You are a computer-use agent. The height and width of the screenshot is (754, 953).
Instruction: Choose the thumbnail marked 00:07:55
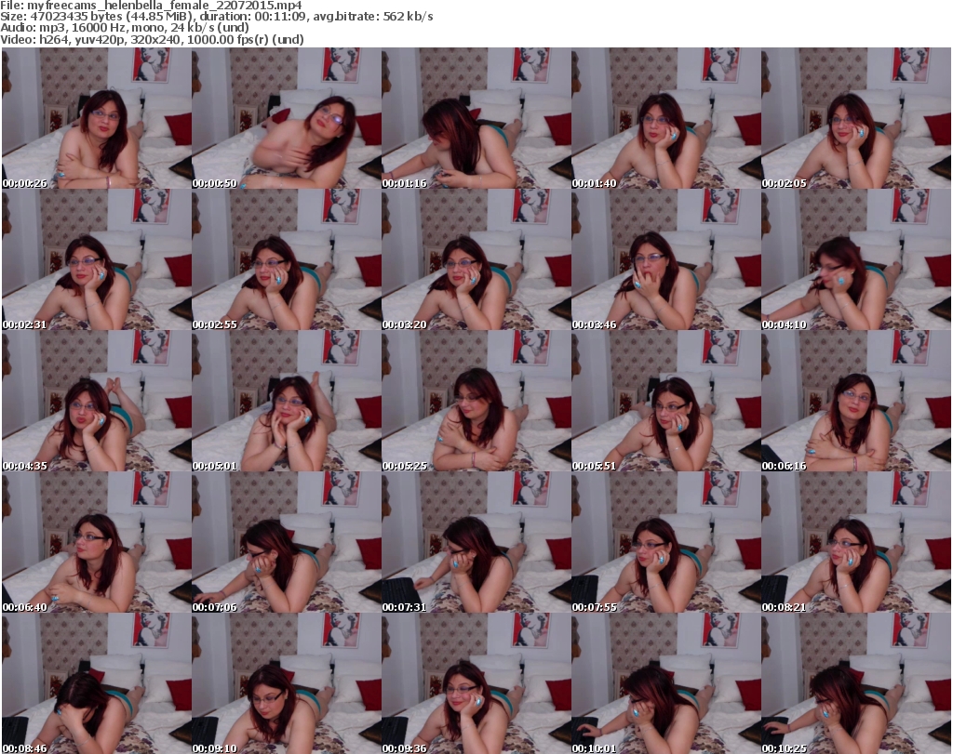click(x=666, y=543)
